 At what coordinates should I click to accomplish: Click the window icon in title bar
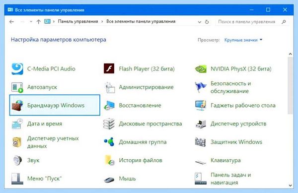[10, 10]
